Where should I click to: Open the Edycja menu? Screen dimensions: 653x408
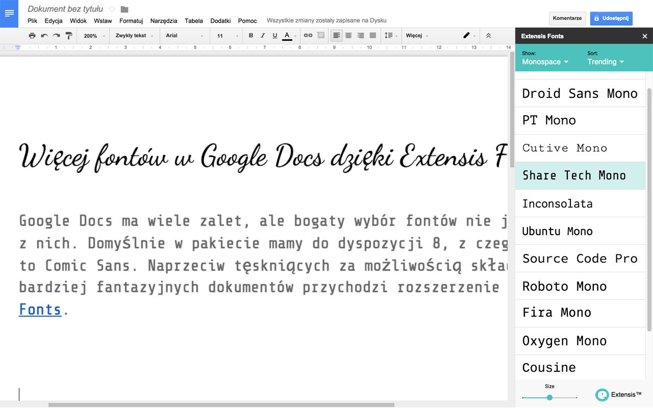(54, 21)
